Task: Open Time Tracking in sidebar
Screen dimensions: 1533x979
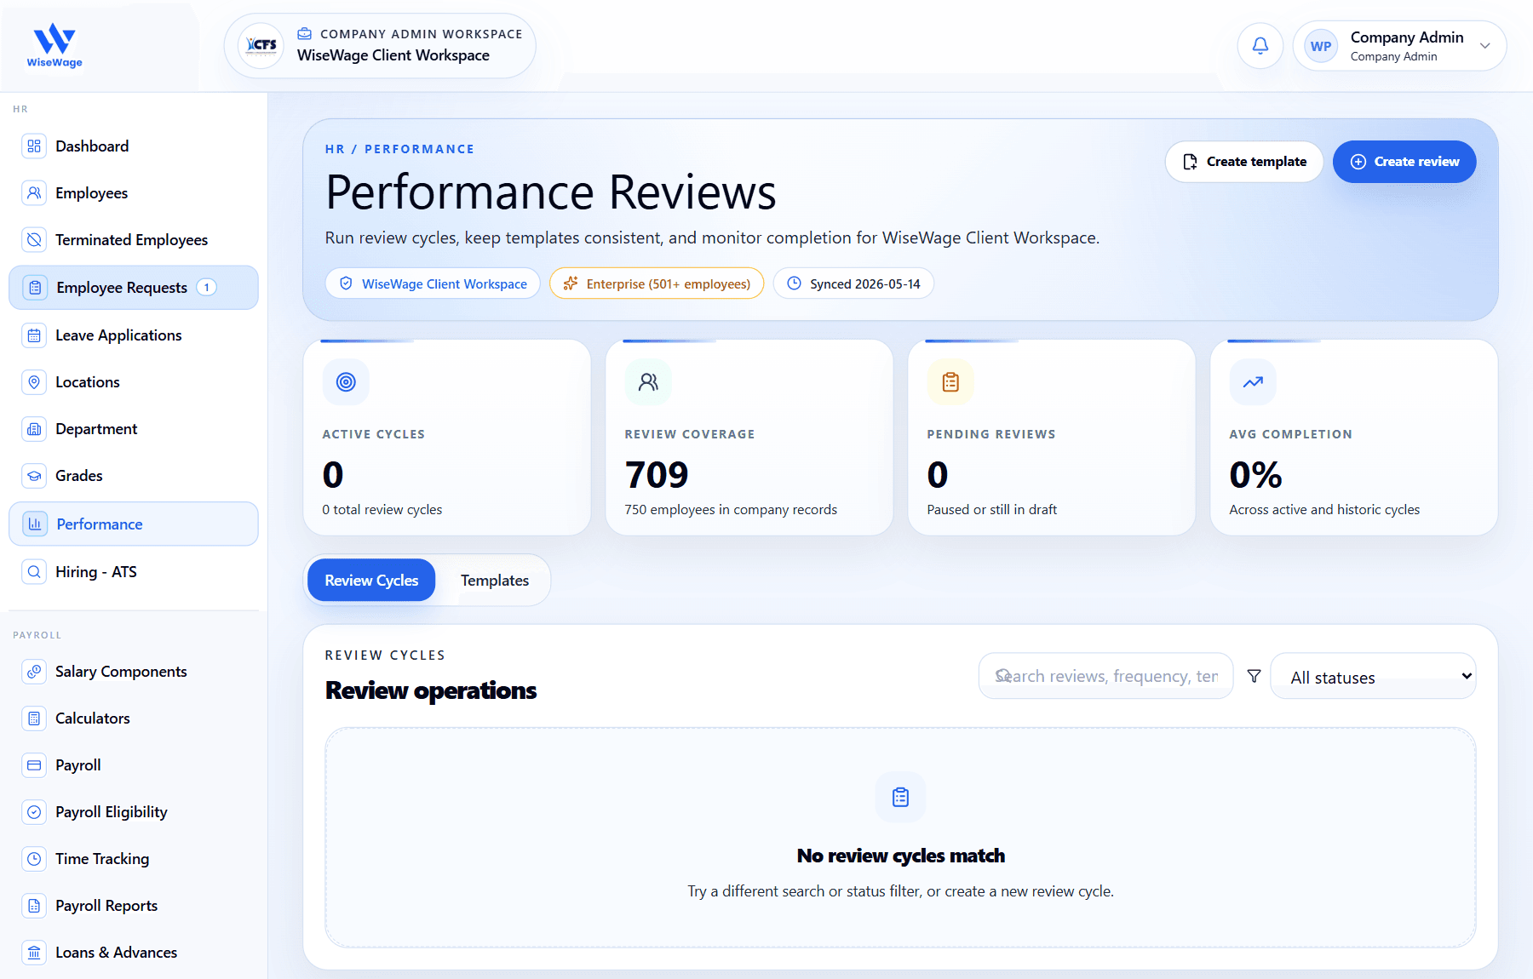Action: 134,859
